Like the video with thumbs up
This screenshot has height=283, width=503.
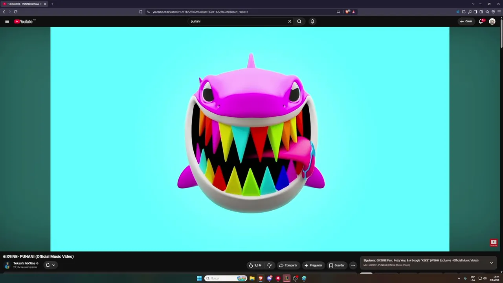coord(255,265)
